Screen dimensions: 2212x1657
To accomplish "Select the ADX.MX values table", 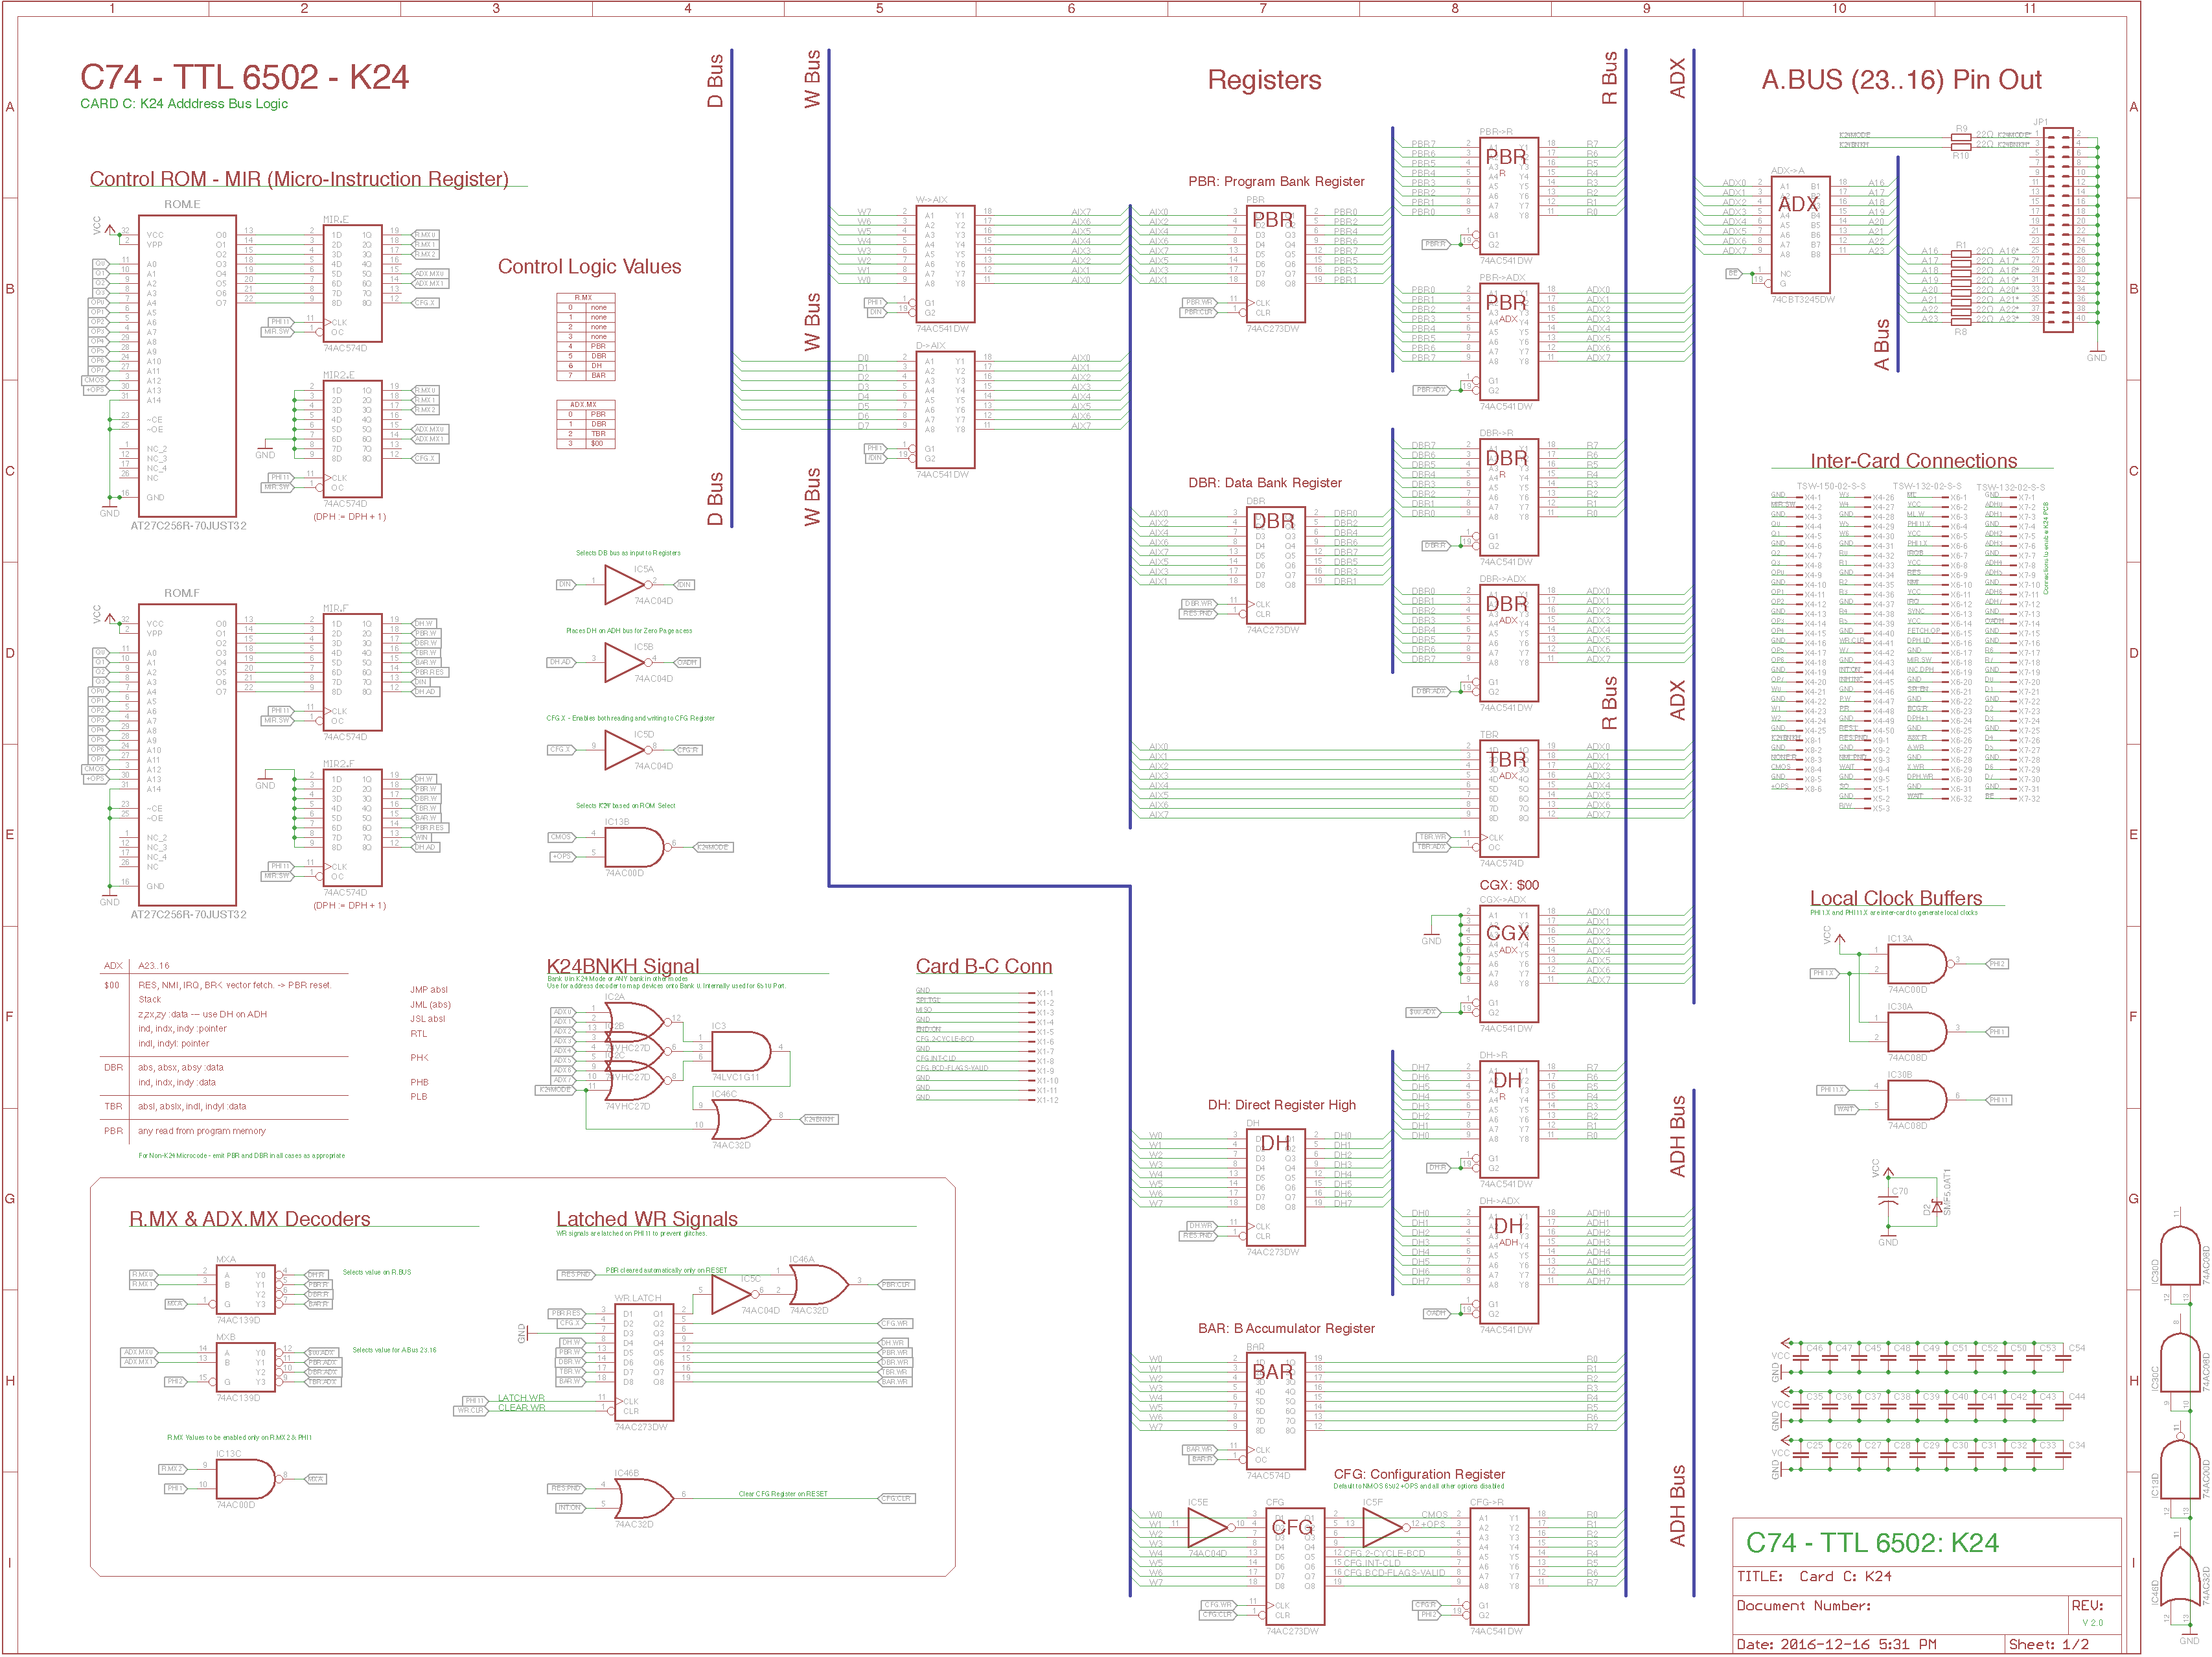I will pyautogui.click(x=585, y=424).
